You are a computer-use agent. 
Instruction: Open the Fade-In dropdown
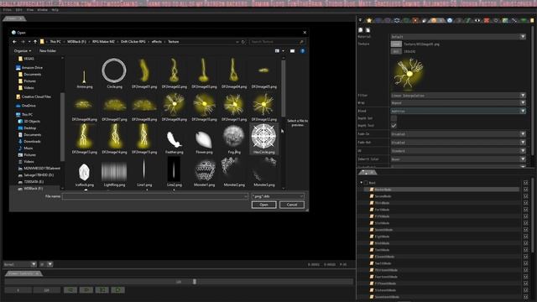pos(458,134)
